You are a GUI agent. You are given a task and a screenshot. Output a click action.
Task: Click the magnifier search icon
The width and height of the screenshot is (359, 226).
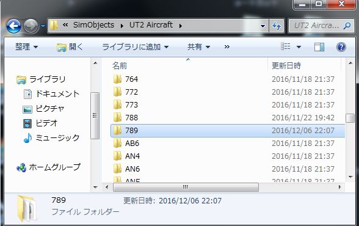pos(347,26)
